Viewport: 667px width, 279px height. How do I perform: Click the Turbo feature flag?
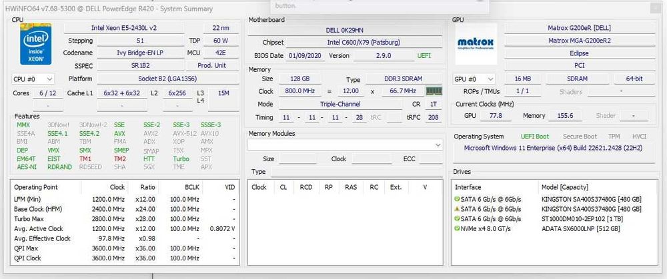pos(181,159)
